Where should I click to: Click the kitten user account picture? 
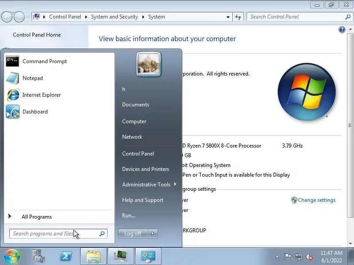(149, 64)
